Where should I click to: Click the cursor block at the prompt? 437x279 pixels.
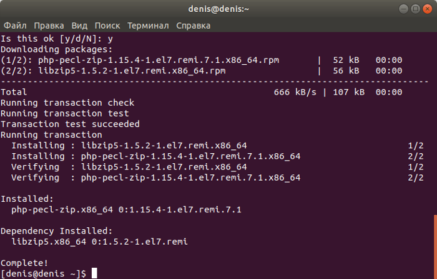[94, 273]
